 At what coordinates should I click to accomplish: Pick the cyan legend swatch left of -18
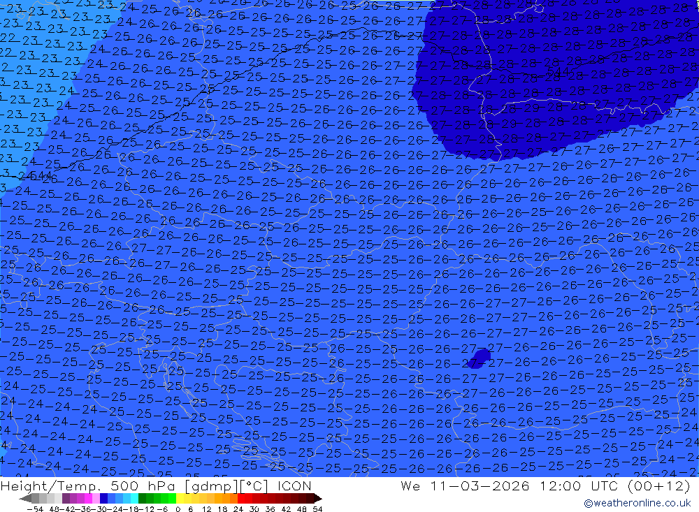click(134, 499)
